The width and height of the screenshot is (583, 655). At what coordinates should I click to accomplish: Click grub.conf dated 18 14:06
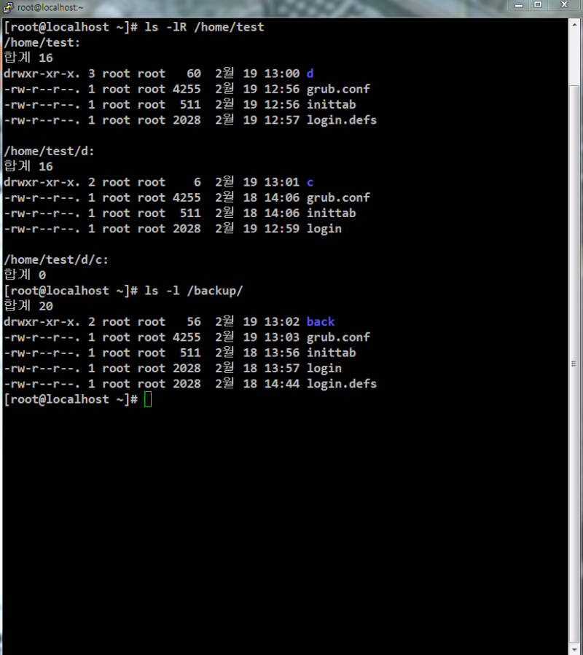tap(338, 197)
